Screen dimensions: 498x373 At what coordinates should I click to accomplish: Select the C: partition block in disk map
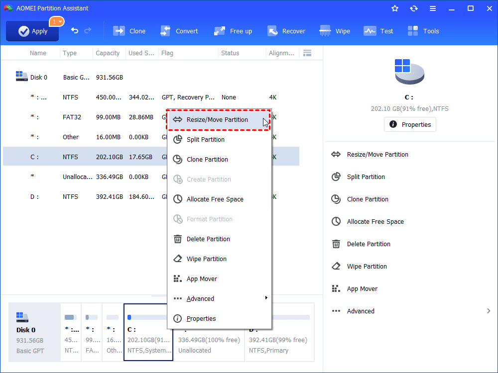pos(148,332)
